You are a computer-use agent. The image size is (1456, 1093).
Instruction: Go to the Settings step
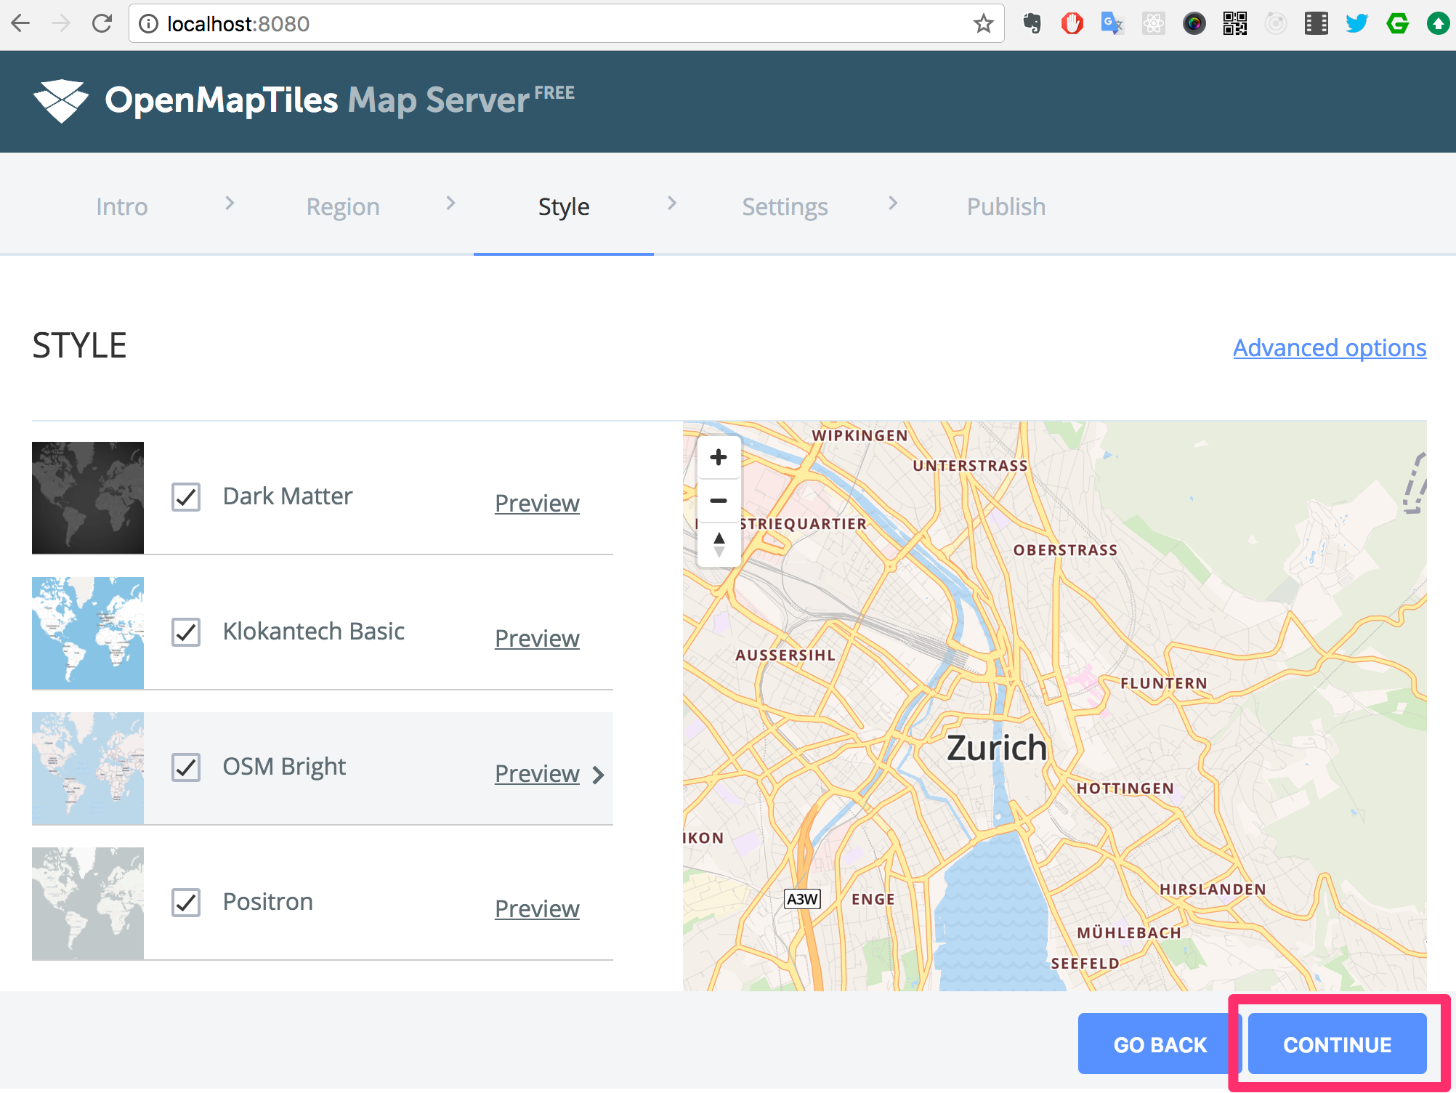pyautogui.click(x=785, y=207)
